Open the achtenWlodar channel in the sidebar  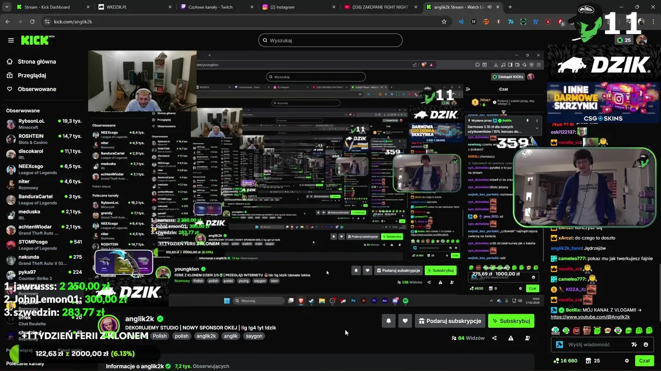click(44, 230)
